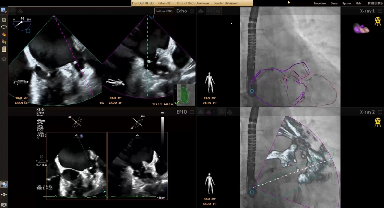
Task: Click the diamond plane icon in Echo header
Action: tap(20, 11)
